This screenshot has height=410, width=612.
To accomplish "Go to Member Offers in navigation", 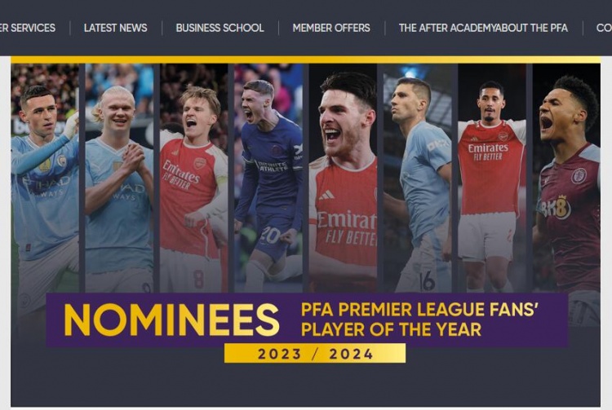I will (x=331, y=28).
